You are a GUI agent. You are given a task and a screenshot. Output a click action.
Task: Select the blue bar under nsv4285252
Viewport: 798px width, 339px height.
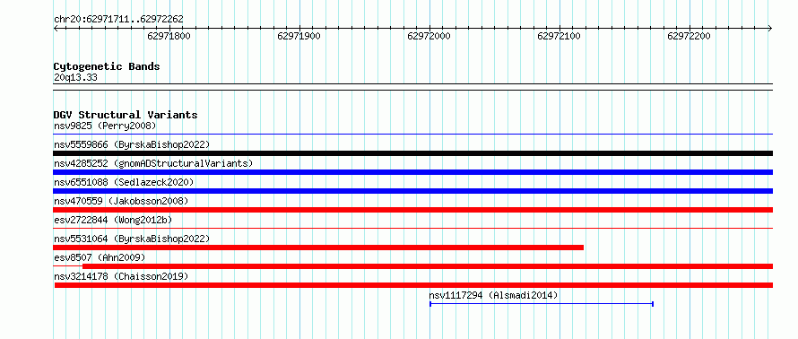413,172
